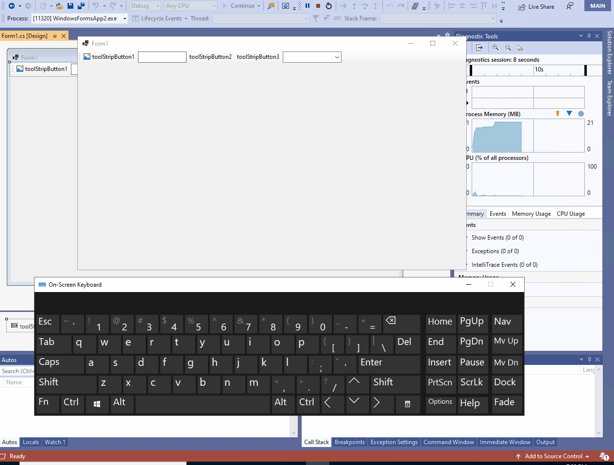Toggle the blue circle private bytes legend

(x=581, y=114)
